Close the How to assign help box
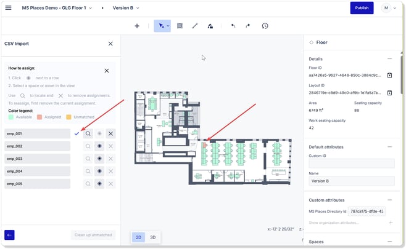 (x=107, y=71)
